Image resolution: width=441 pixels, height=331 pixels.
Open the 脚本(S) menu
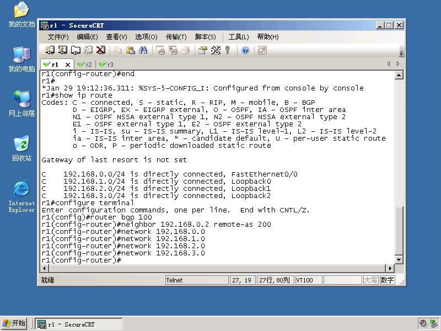[x=205, y=37]
